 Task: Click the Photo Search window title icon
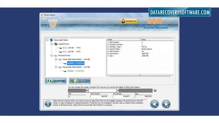(x=42, y=15)
